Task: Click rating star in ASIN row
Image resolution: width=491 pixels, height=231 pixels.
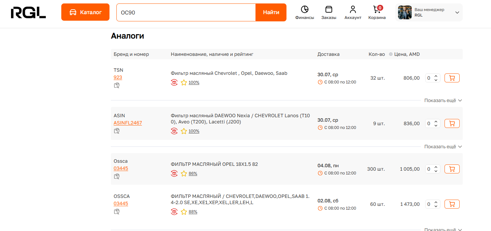Action: pos(184,131)
